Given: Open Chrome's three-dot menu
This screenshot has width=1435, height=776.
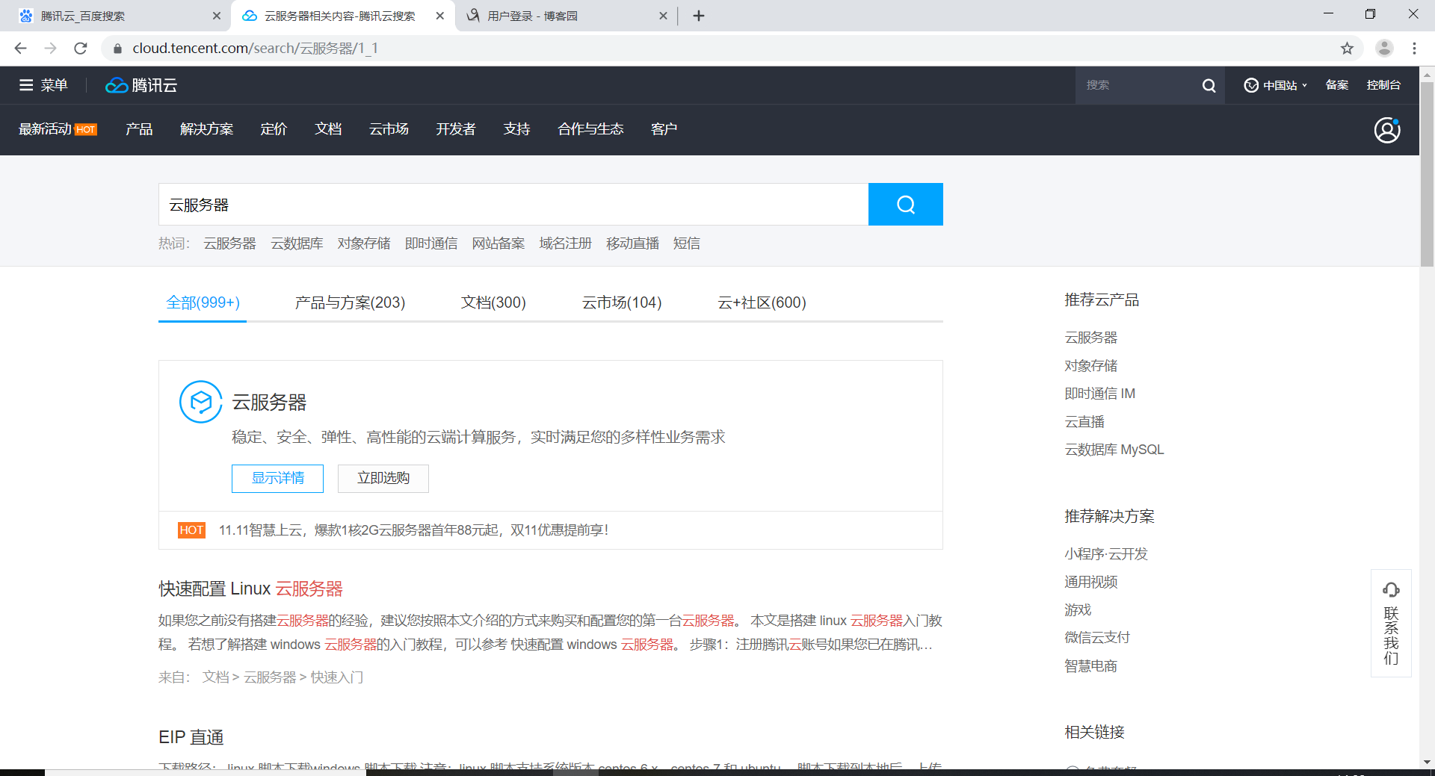Looking at the screenshot, I should tap(1414, 48).
